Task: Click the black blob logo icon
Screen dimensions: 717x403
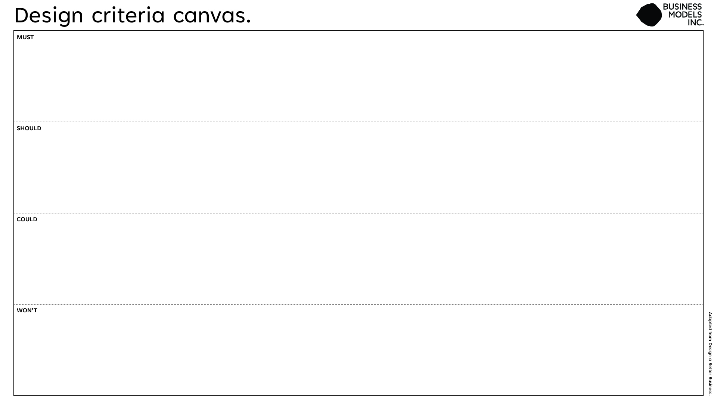Action: click(x=649, y=15)
